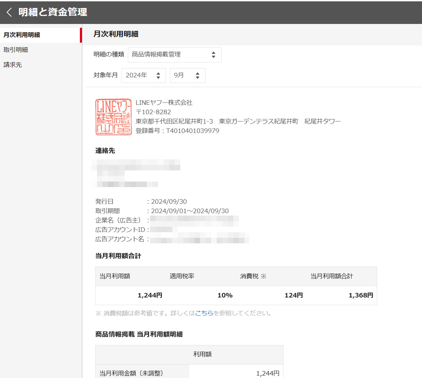The height and width of the screenshot is (378, 422).
Task: Go back using the header arrow
Action: click(x=9, y=12)
